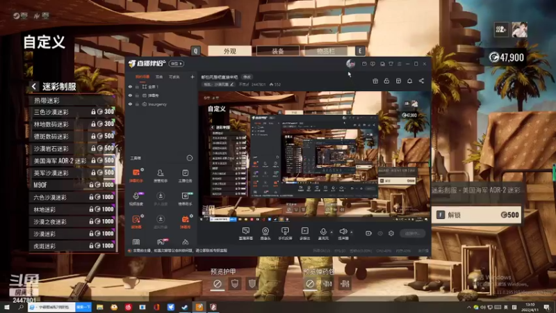The height and width of the screenshot is (313, 556).
Task: Open File Explorer from the taskbar
Action: click(x=100, y=307)
